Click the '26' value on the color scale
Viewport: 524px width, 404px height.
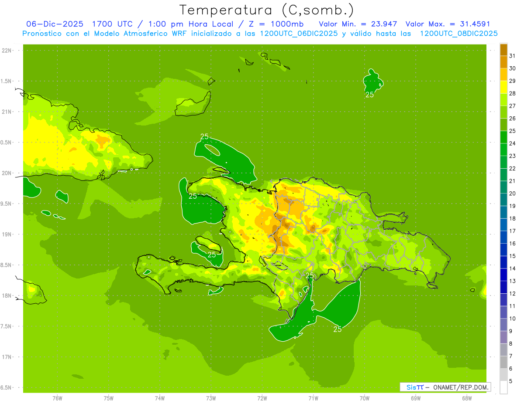[512, 119]
